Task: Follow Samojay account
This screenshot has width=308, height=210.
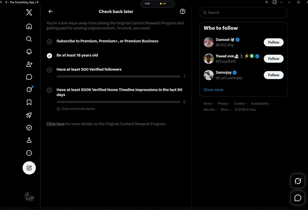Action: 274,75
